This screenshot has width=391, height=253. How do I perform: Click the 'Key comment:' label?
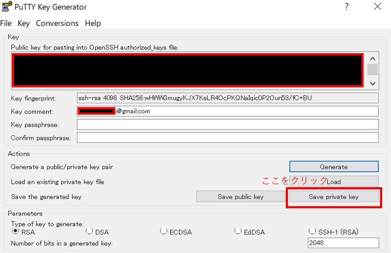pos(32,112)
